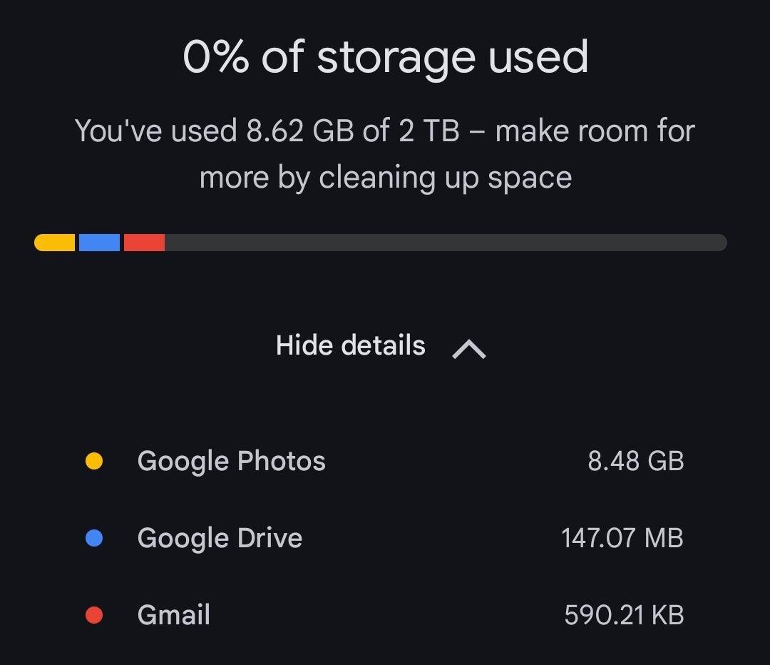
Task: Click the "8.62 GB of 2 TB" usage text
Action: click(353, 131)
